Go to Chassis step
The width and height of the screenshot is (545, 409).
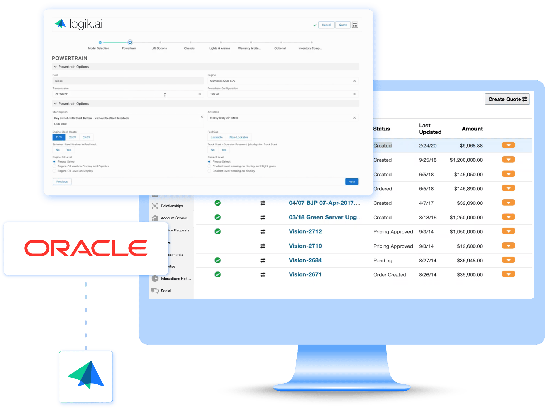click(x=190, y=42)
